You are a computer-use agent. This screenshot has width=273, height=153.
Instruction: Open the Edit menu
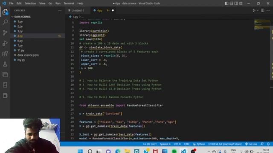tap(19, 3)
